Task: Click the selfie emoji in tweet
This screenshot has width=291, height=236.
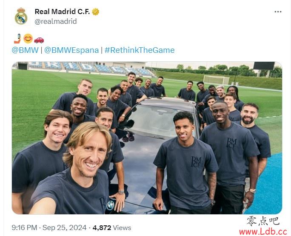Action: [17, 39]
